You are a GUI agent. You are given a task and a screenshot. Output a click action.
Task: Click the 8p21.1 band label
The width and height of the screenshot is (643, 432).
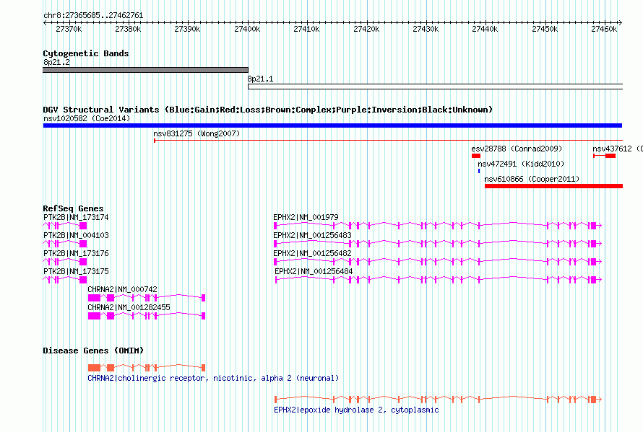click(260, 79)
